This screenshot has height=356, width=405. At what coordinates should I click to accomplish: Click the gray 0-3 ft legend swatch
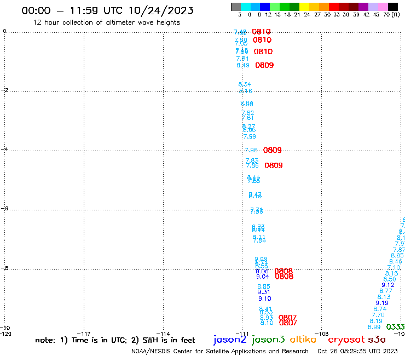pos(236,7)
